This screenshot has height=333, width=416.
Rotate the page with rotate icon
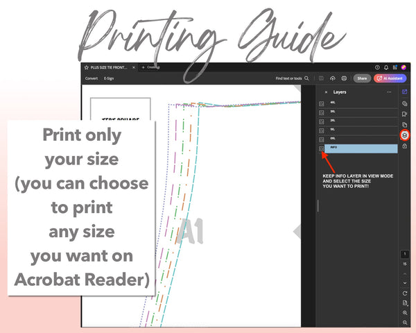click(405, 293)
